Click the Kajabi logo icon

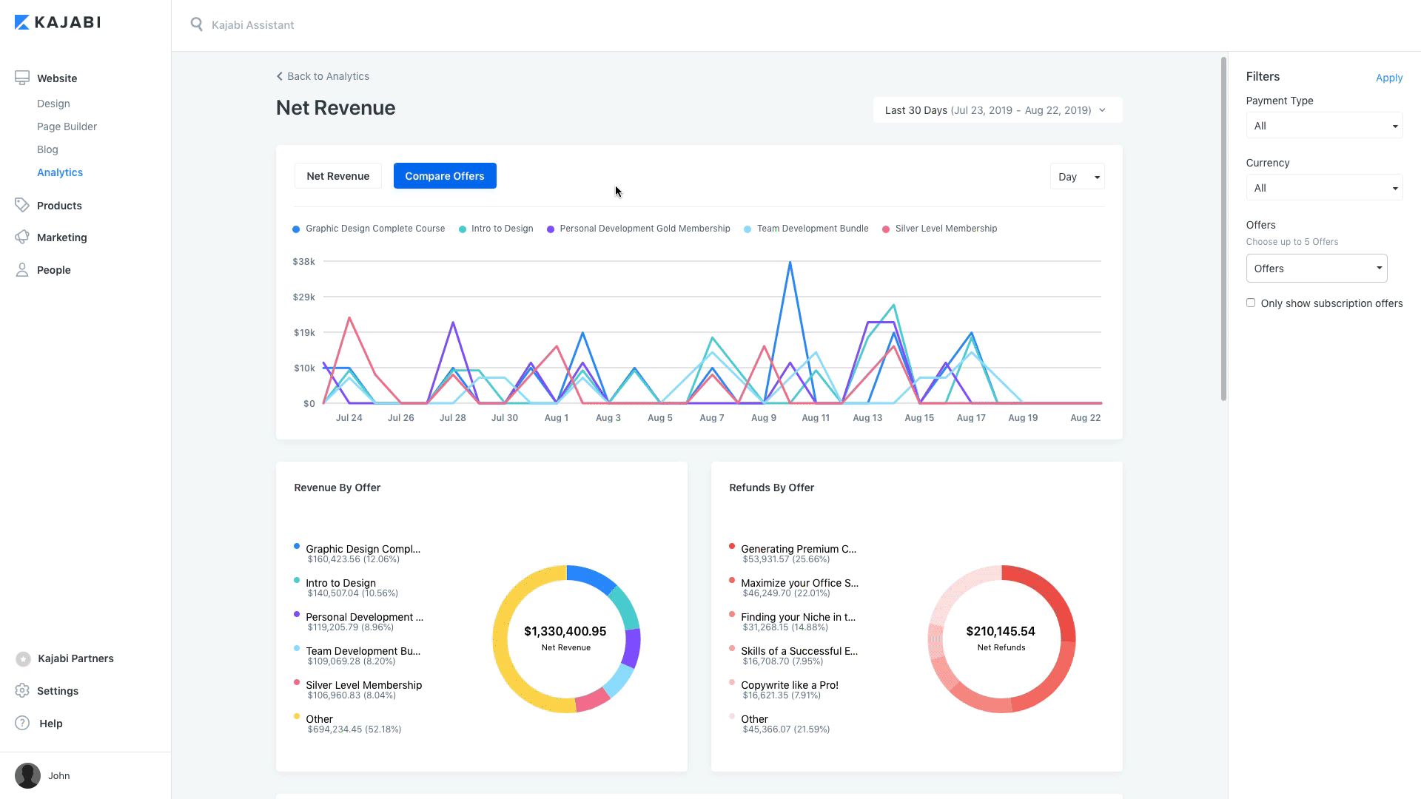22,22
